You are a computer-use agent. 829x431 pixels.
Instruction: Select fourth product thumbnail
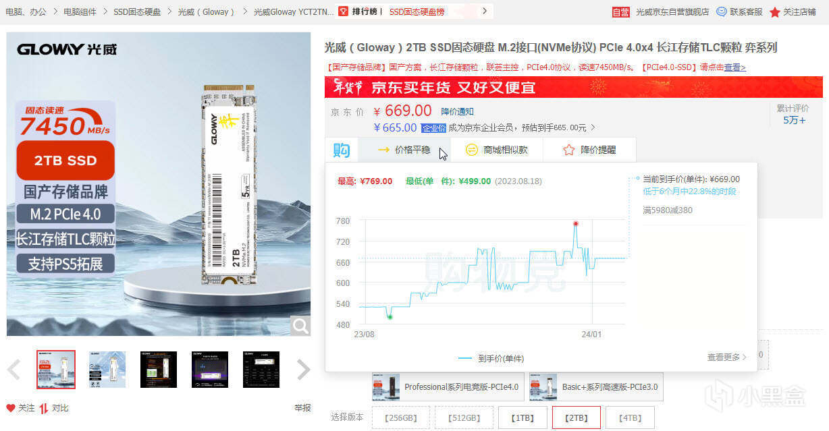pyautogui.click(x=210, y=370)
